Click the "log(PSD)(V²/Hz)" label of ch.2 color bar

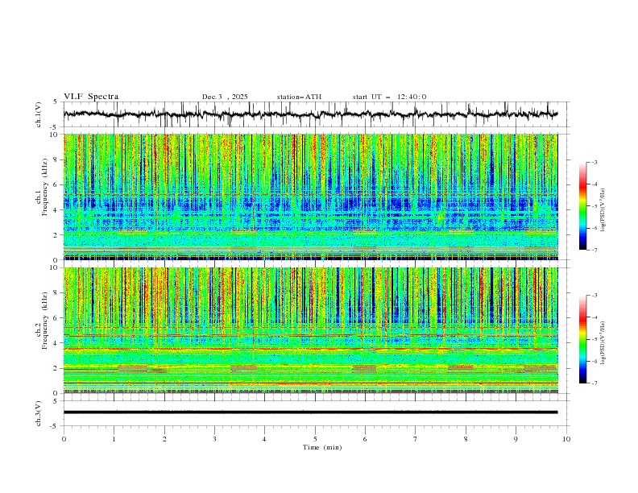point(603,342)
